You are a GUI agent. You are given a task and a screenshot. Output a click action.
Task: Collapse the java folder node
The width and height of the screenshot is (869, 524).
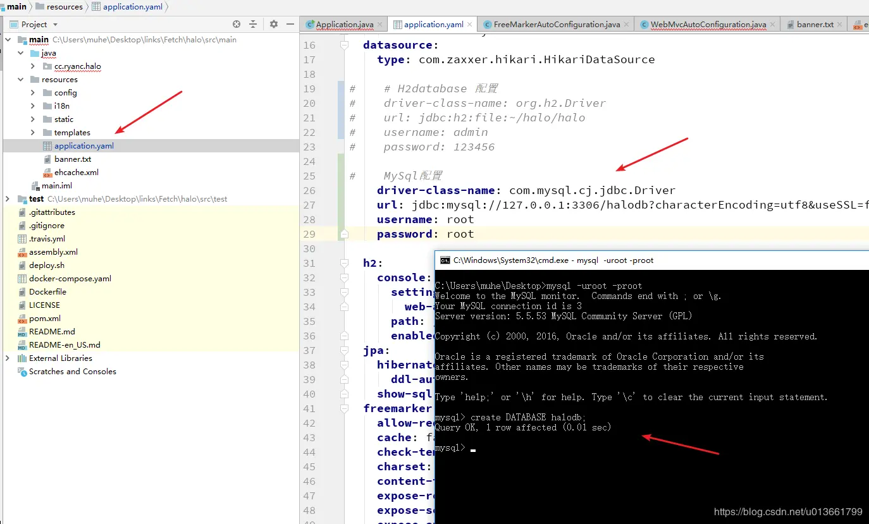click(20, 53)
